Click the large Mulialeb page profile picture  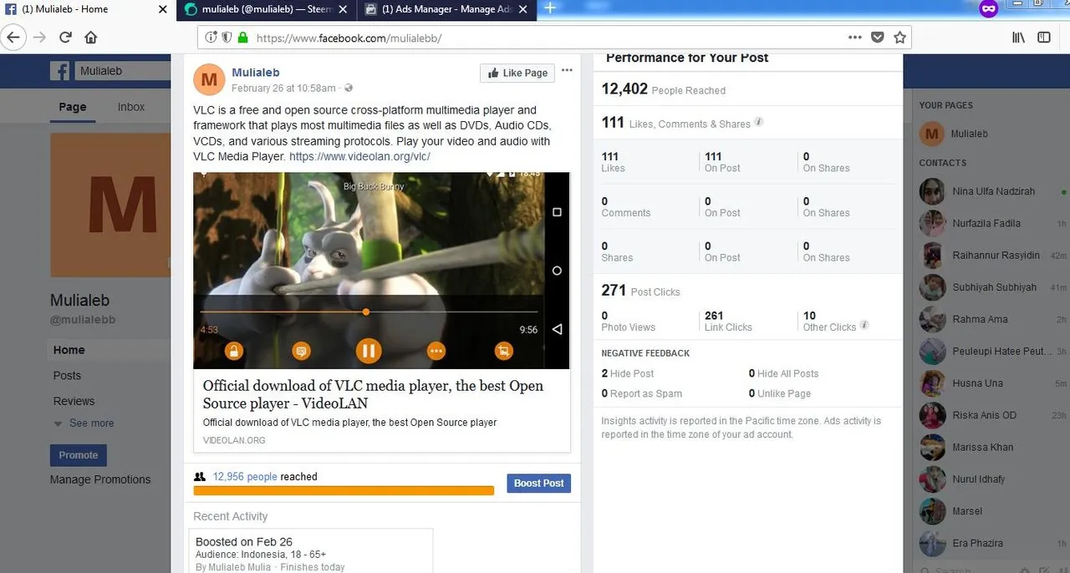(110, 205)
